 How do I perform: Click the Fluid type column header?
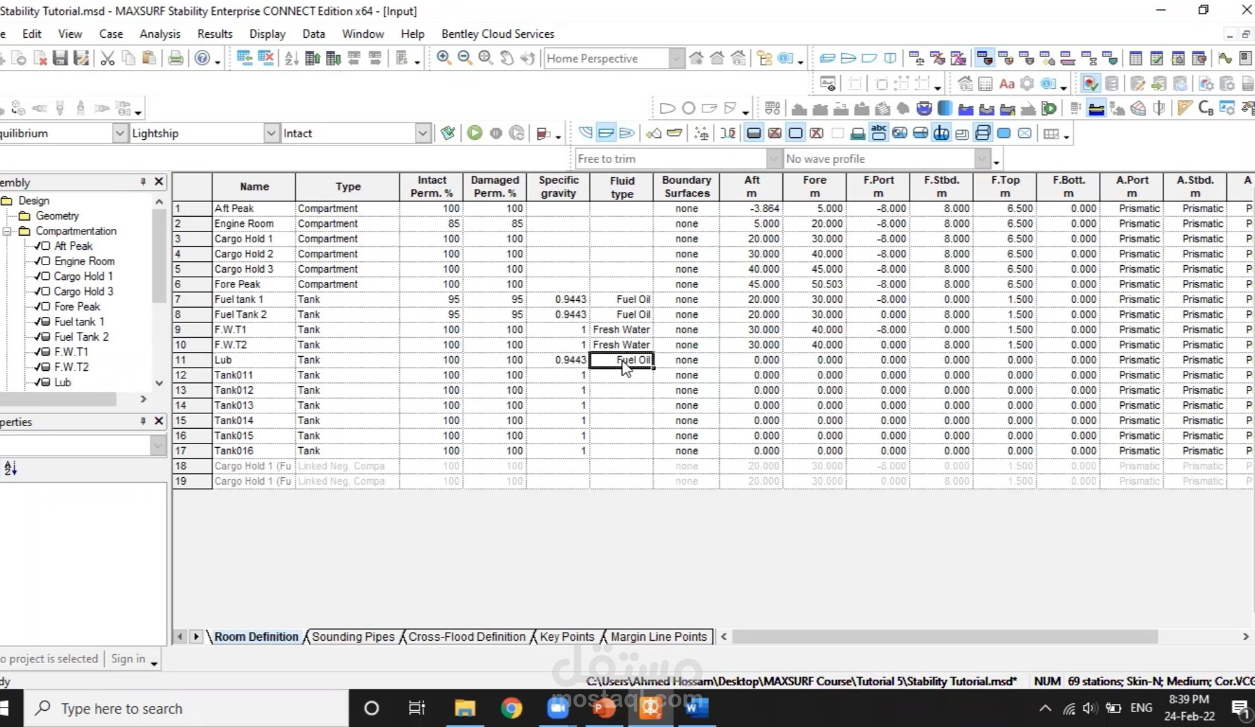tap(621, 186)
